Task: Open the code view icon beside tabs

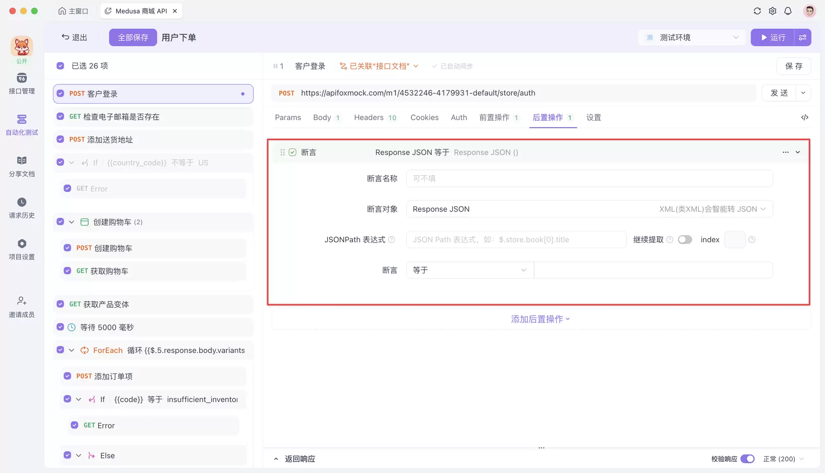Action: click(805, 118)
